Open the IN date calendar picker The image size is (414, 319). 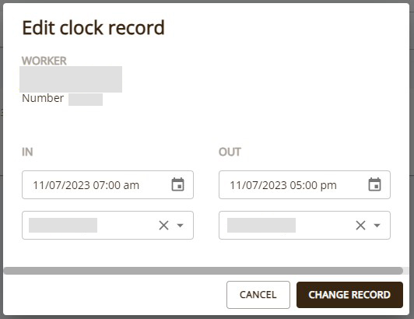[177, 184]
